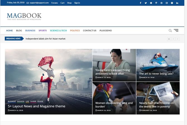Click the search magnifier icon
This screenshot has height=125, width=187.
tap(170, 30)
